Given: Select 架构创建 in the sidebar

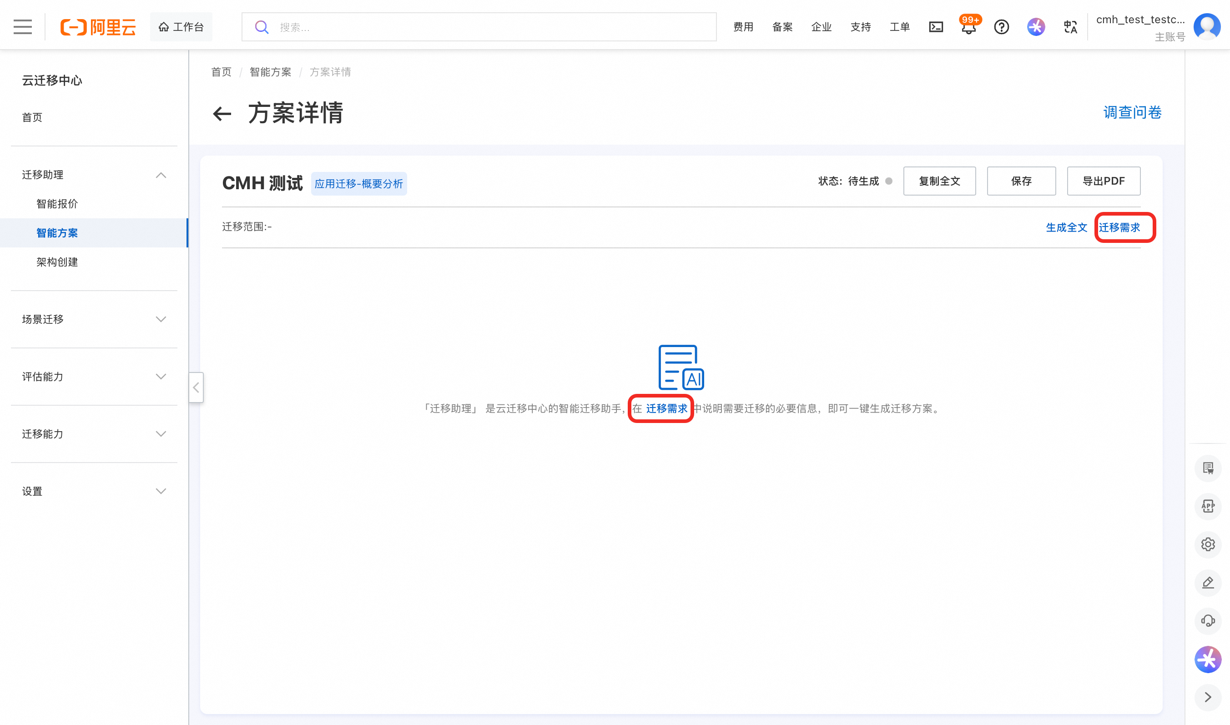Looking at the screenshot, I should [x=57, y=262].
